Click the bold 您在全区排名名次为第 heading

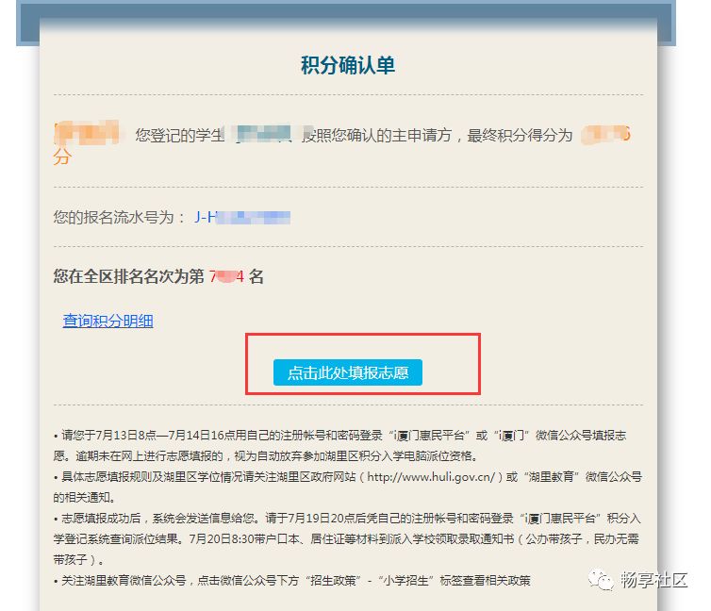point(129,276)
